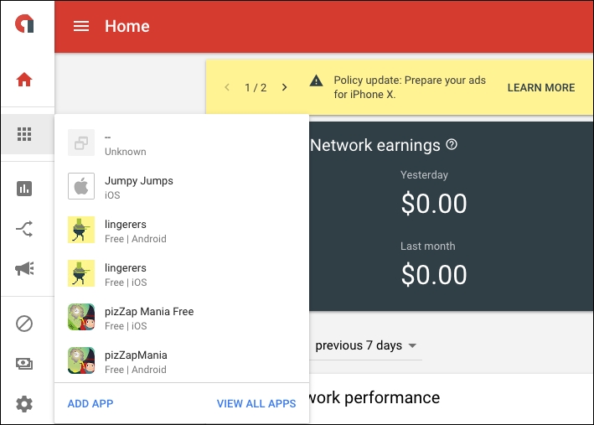Open the hamburger navigation menu
Viewport: 594px width, 425px height.
coord(81,26)
